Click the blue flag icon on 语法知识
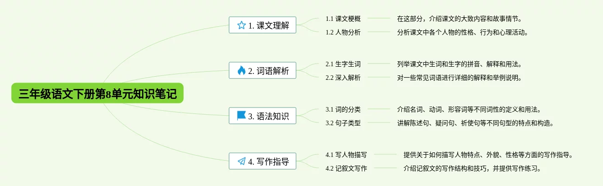 (x=241, y=116)
